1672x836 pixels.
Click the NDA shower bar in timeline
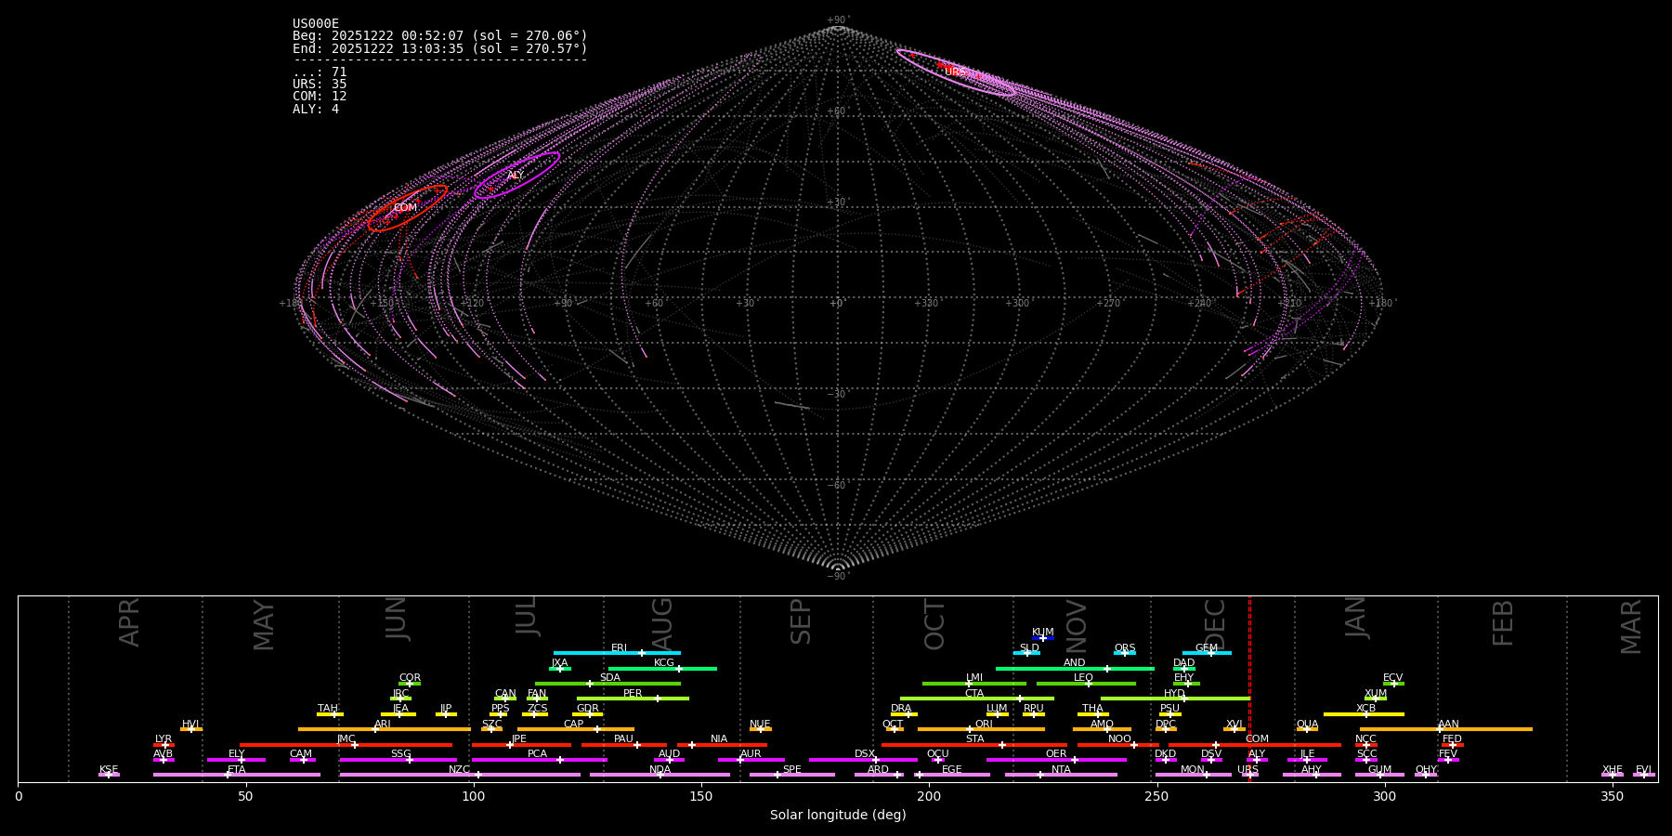pyautogui.click(x=660, y=775)
